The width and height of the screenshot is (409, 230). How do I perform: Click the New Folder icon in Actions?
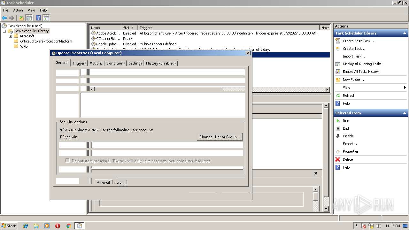[338, 80]
